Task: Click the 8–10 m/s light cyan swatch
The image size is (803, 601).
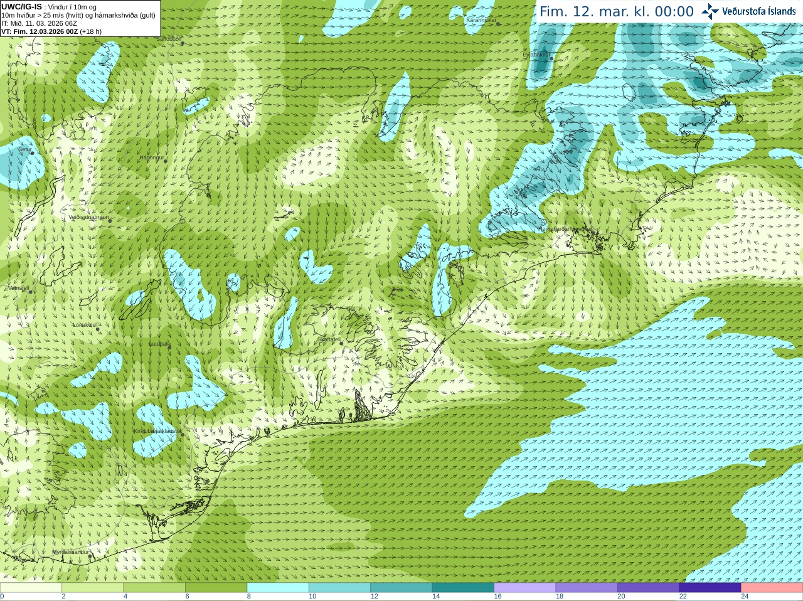Action: pos(278,588)
